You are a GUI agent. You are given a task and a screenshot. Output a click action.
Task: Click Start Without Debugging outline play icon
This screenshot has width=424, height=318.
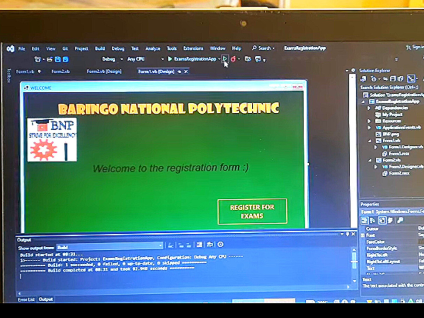tap(225, 59)
